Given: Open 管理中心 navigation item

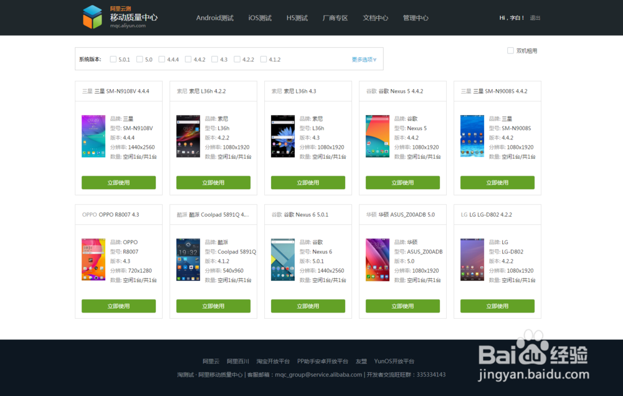Looking at the screenshot, I should click(415, 18).
